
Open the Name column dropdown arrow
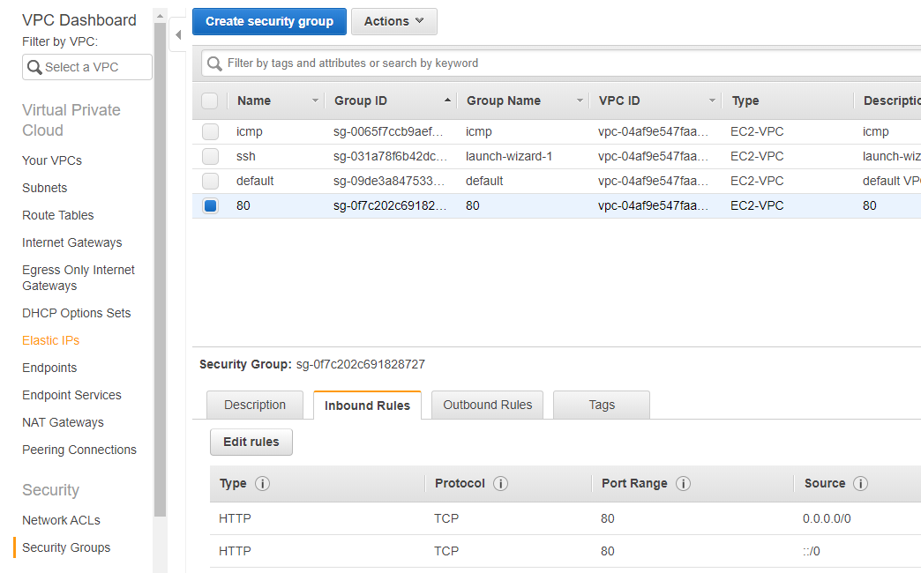click(315, 101)
